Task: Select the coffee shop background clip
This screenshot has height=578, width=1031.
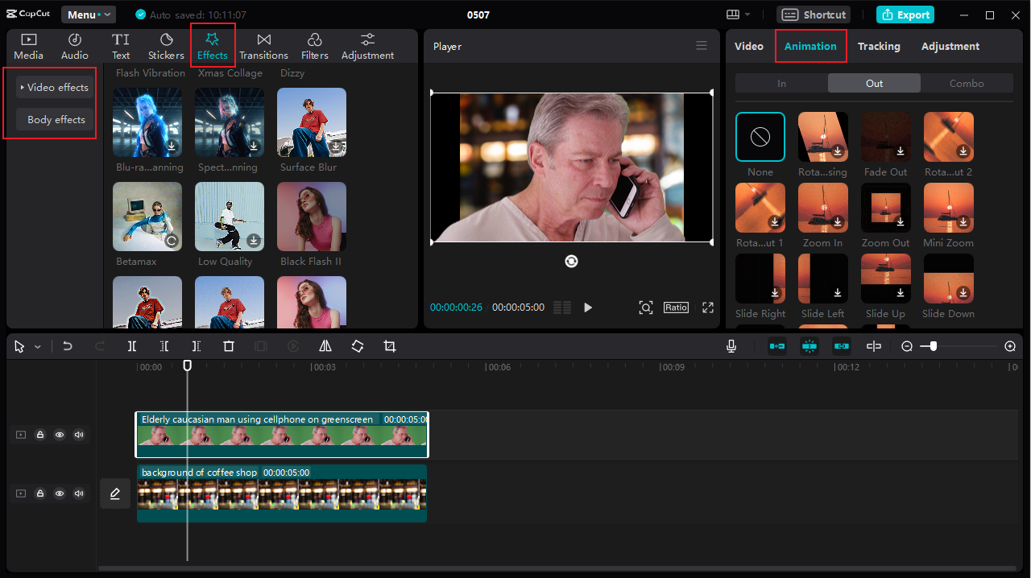Action: point(282,493)
